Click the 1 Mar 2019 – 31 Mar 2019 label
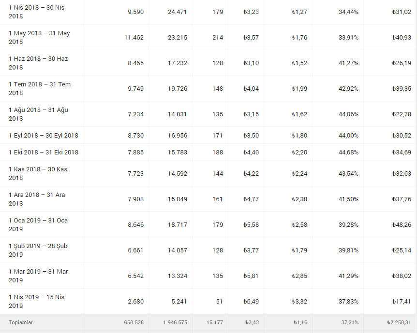418x333 pixels. pos(38,276)
